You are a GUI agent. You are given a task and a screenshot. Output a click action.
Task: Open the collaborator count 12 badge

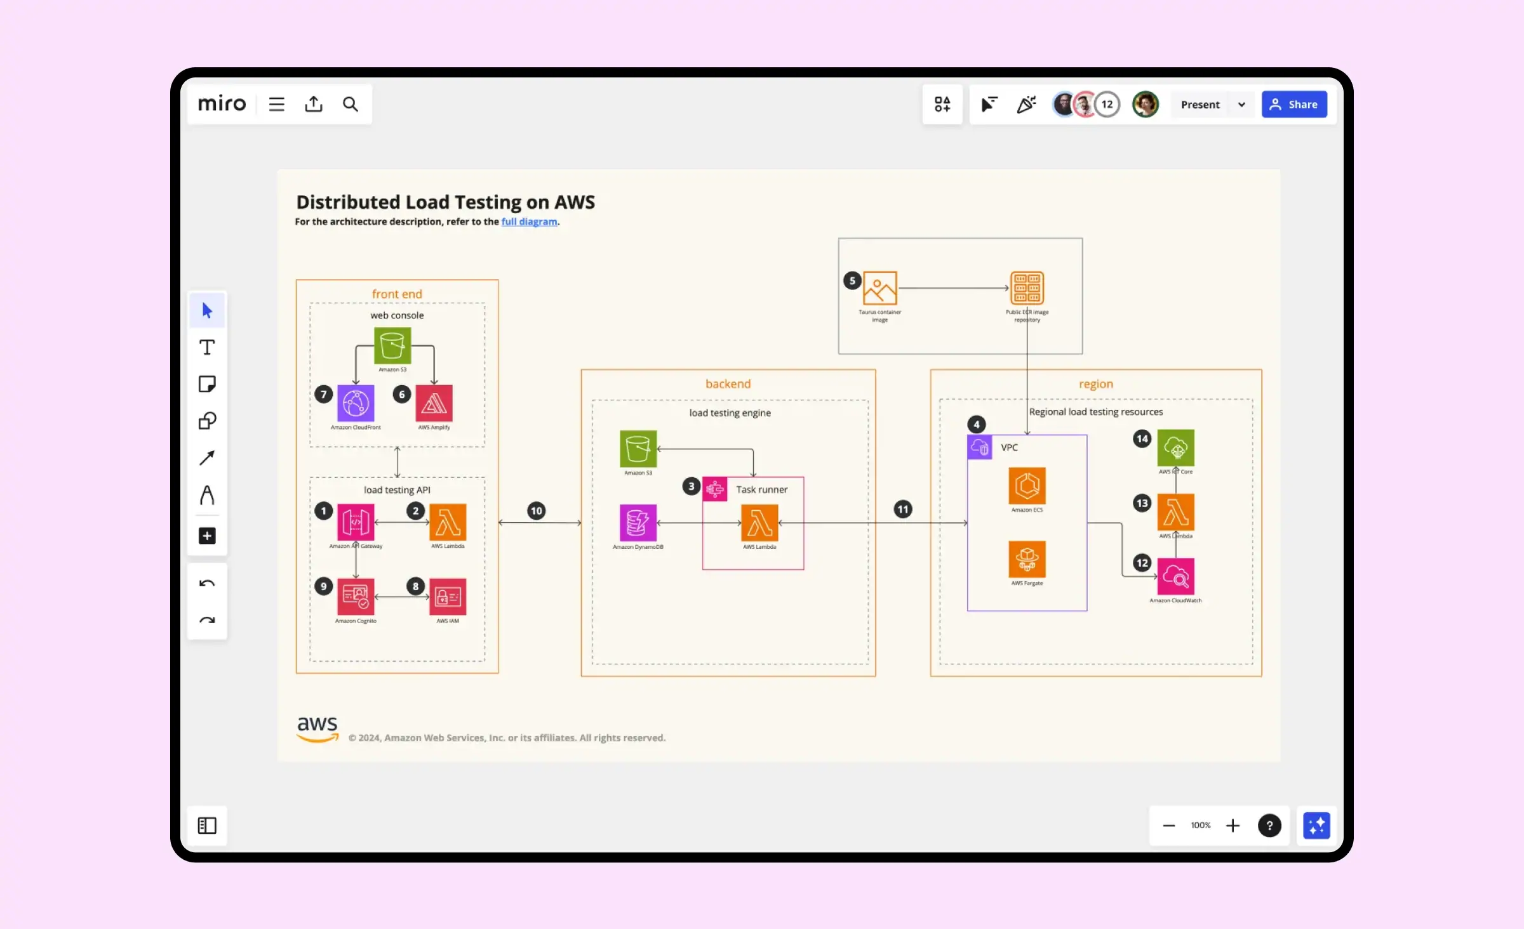click(x=1107, y=104)
